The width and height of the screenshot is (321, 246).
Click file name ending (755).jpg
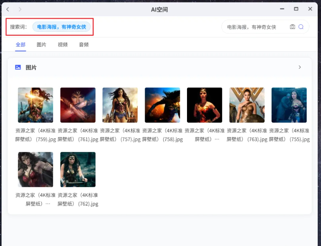289,135
